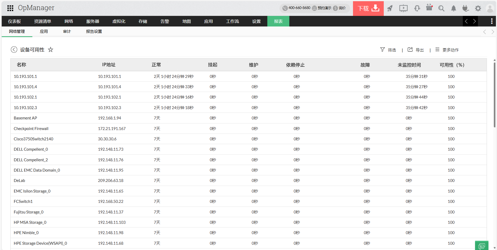Sort by the 故障 column header

[365, 65]
